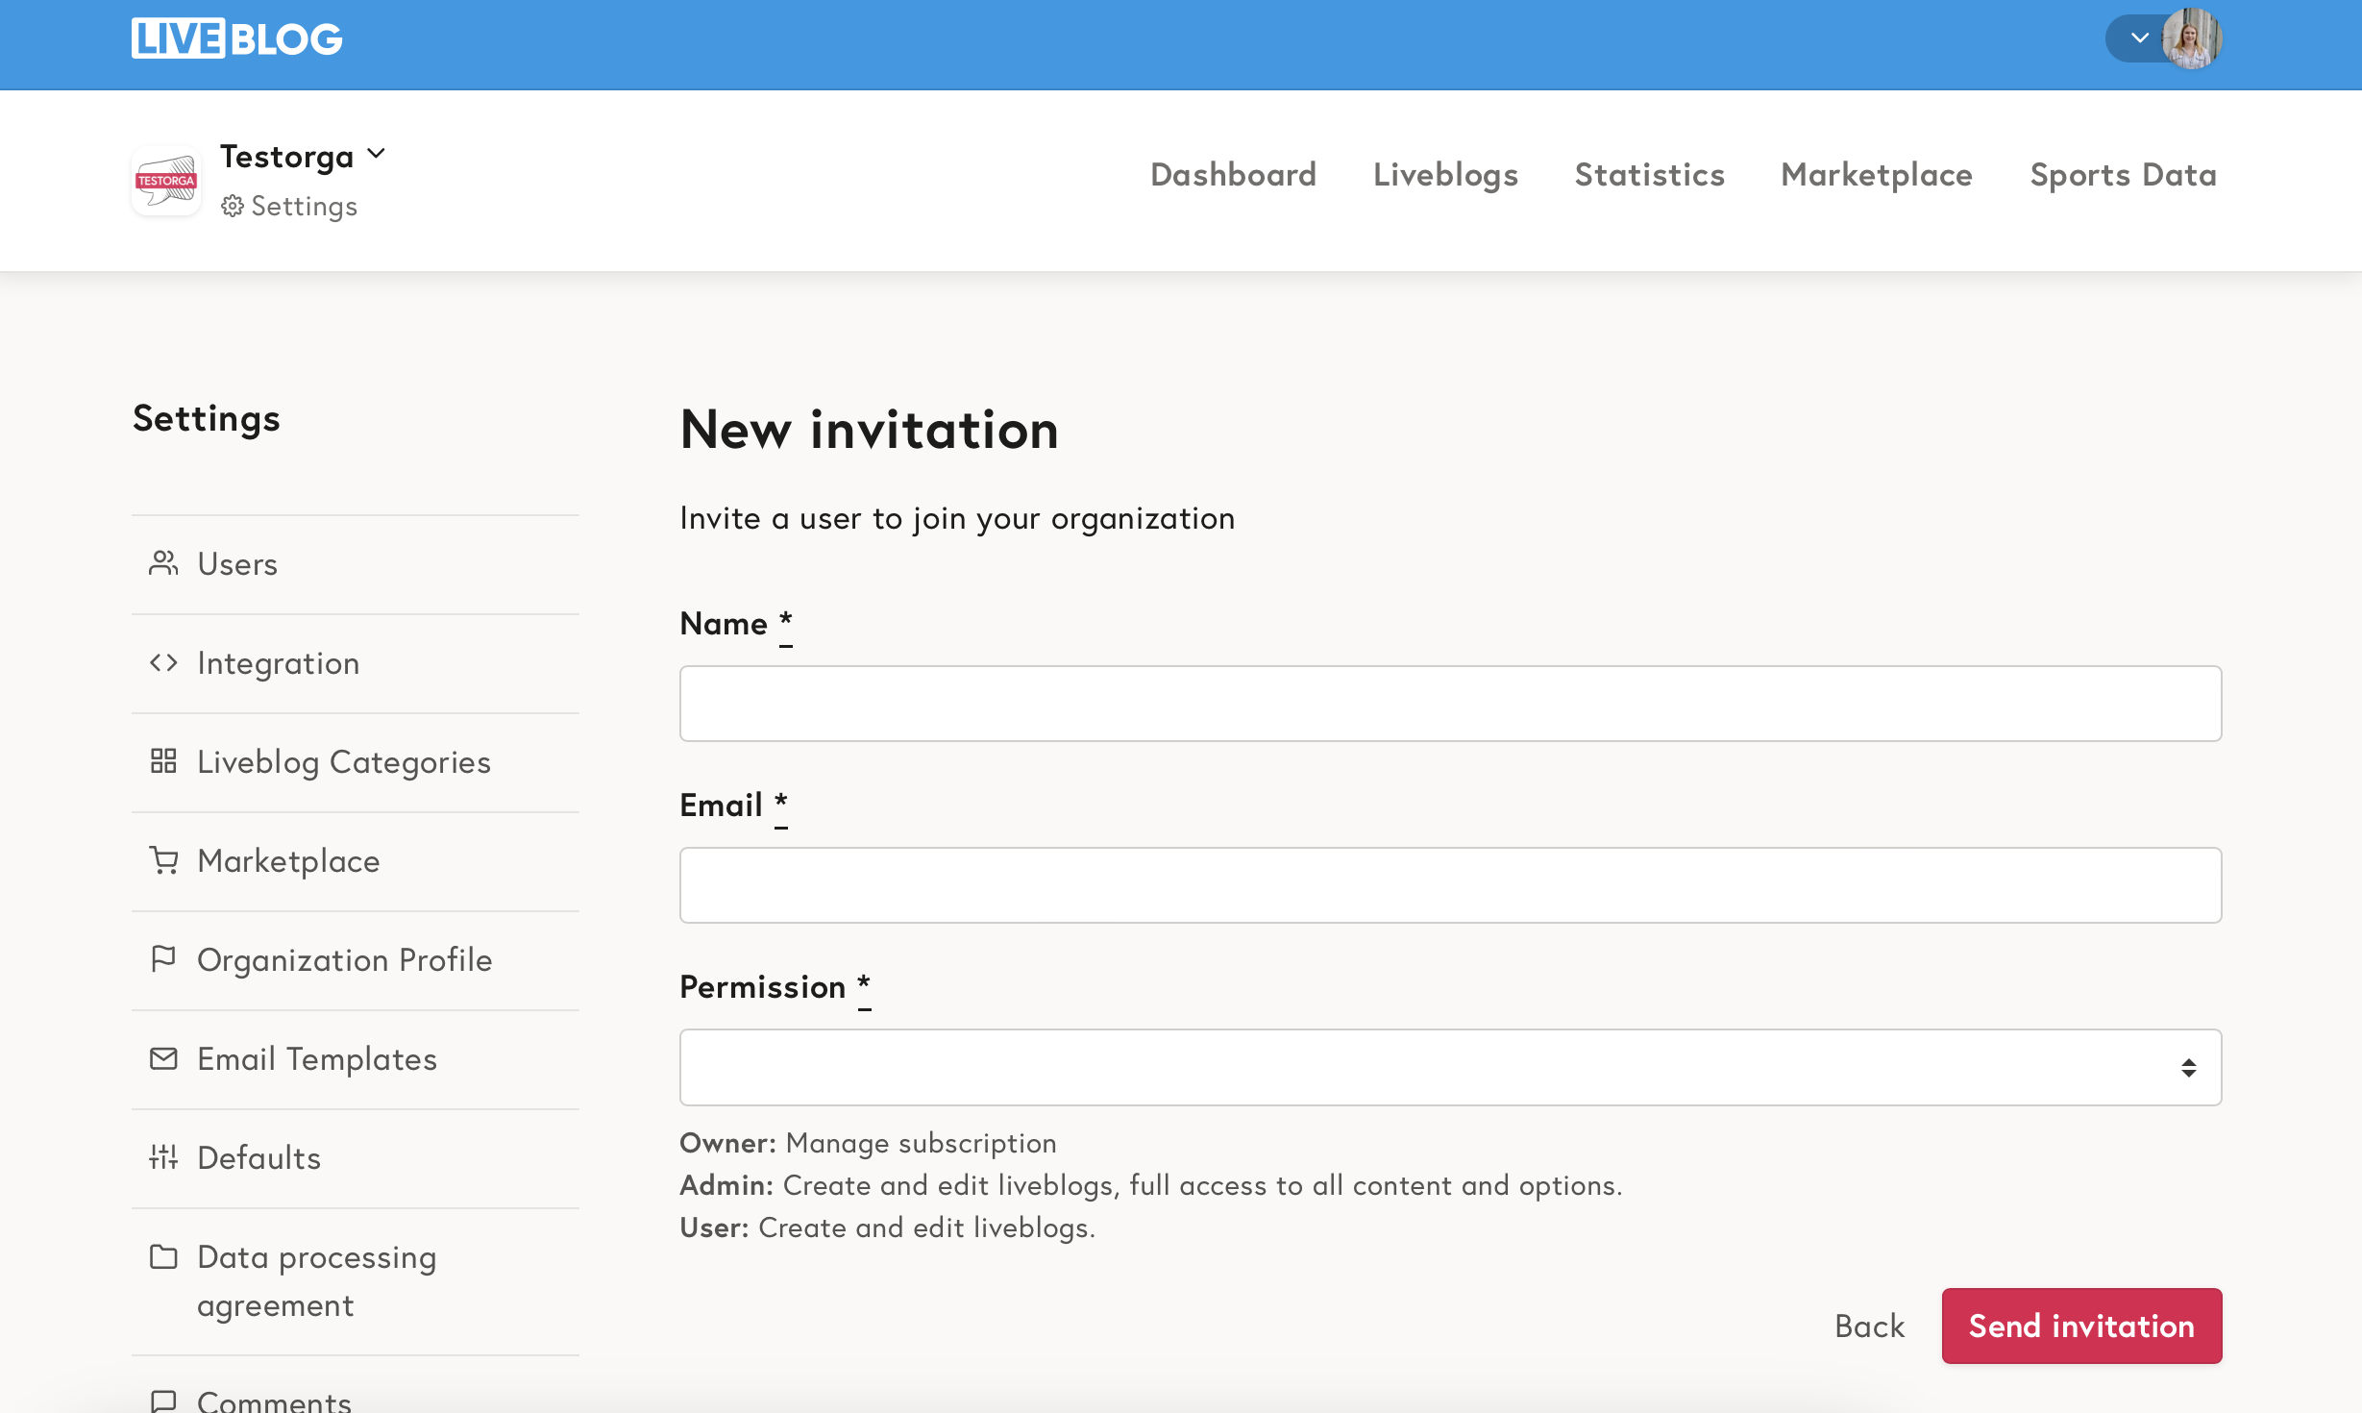The image size is (2362, 1413).
Task: Open the Sports Data navigation item
Action: click(x=2123, y=175)
